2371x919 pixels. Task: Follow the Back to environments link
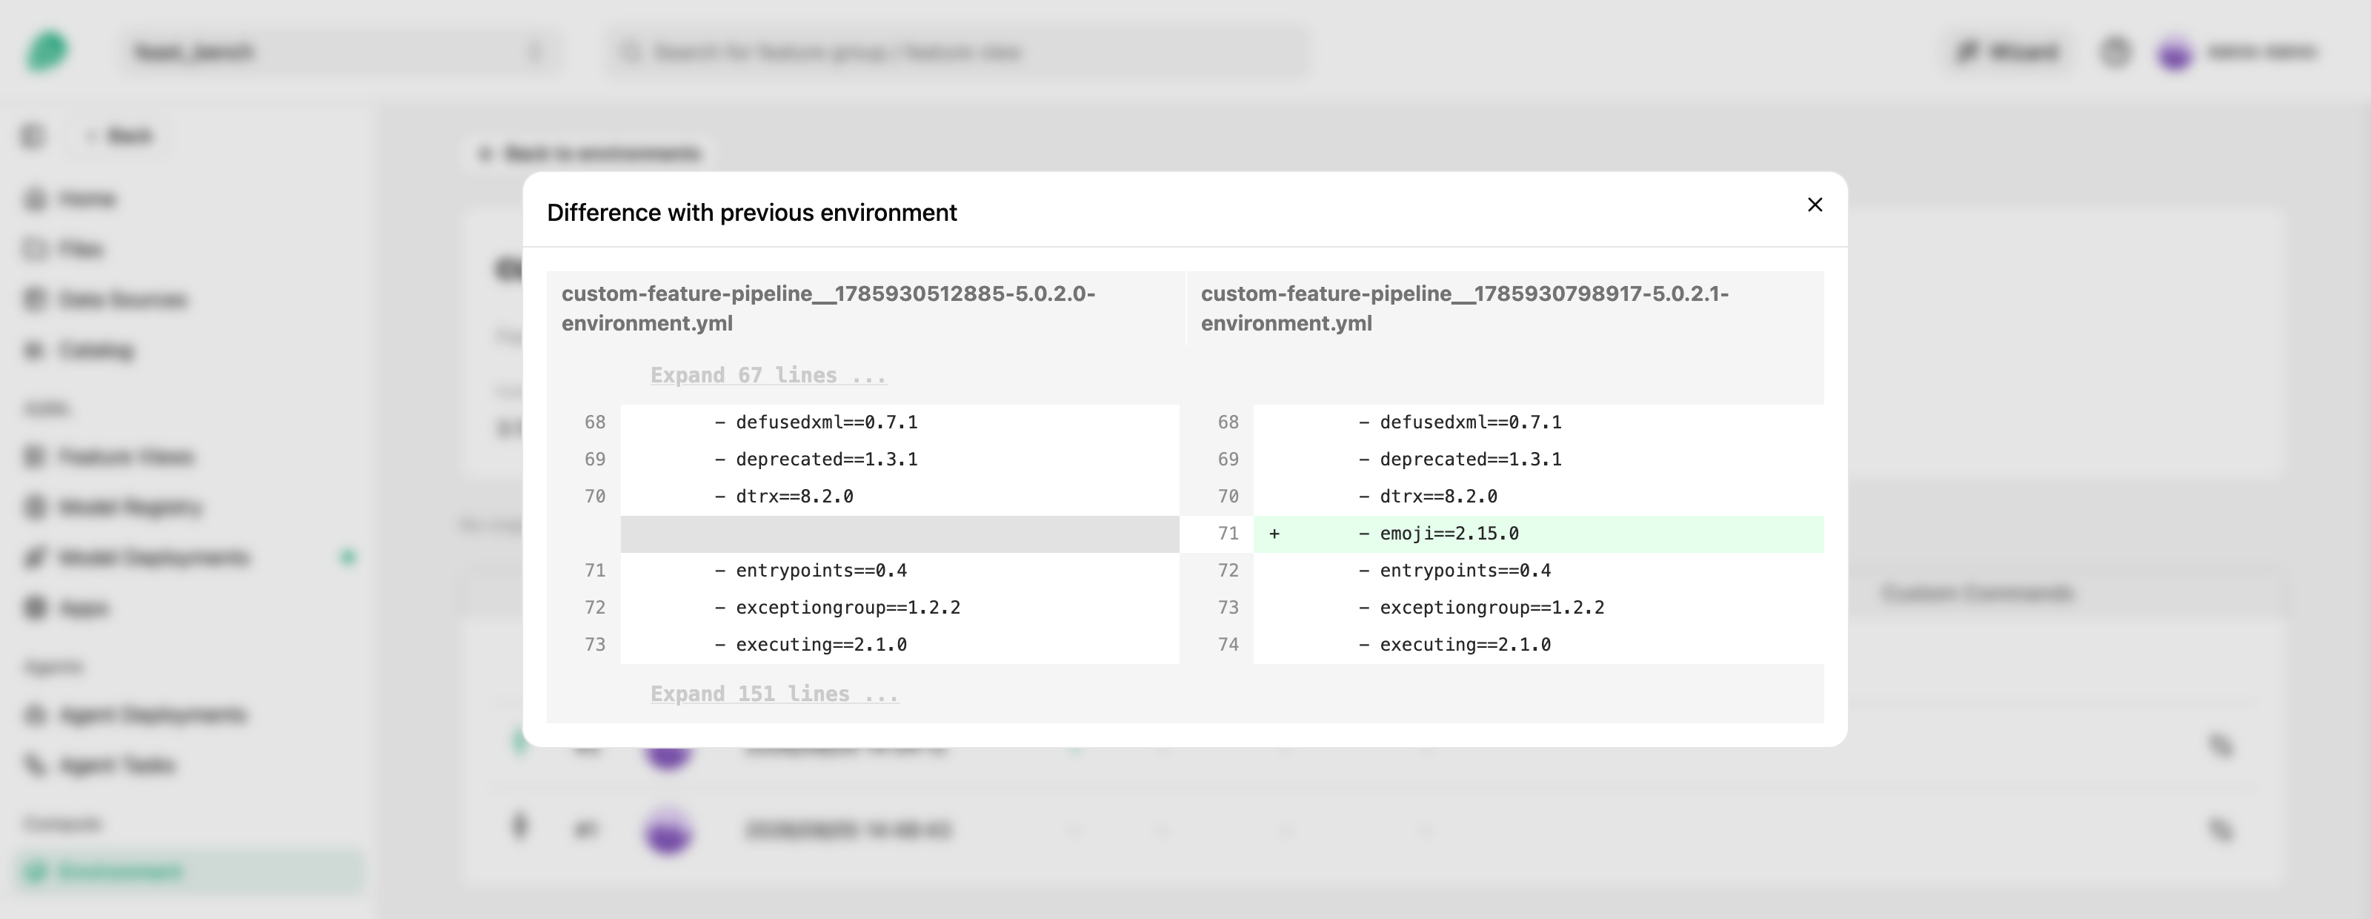(x=590, y=153)
